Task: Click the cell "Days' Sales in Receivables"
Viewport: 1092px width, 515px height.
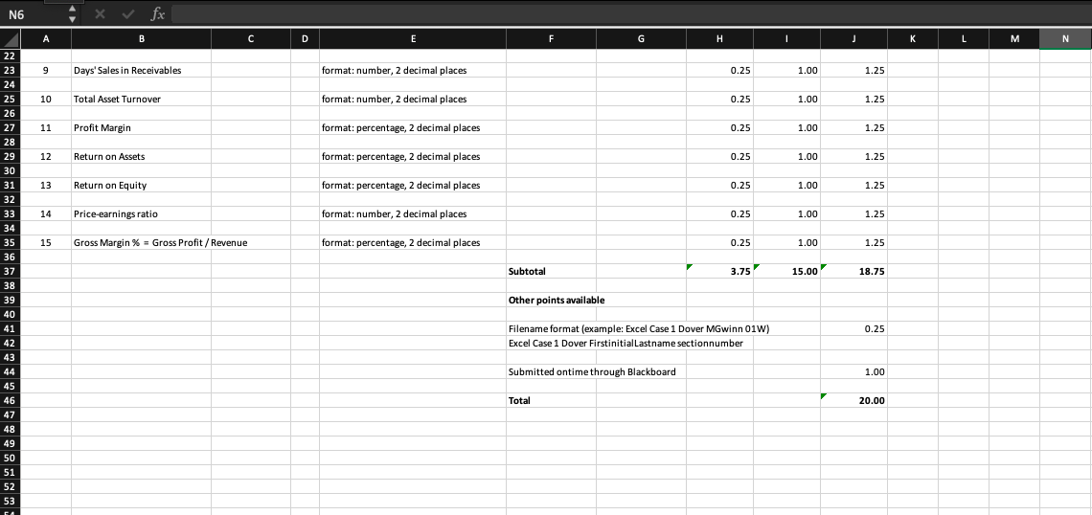Action: pos(141,70)
